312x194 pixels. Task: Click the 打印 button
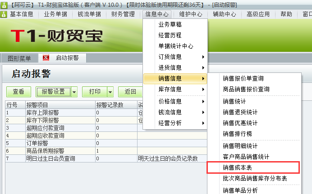click(95, 91)
